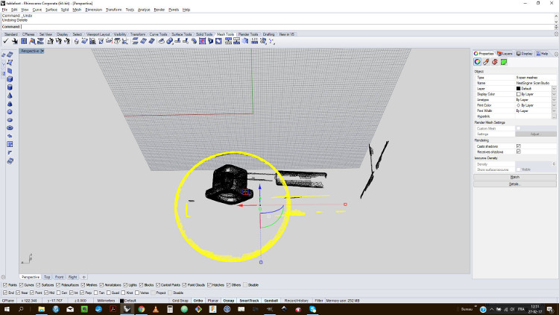This screenshot has width=559, height=315.
Task: Add a new viewport tab with plus button
Action: coord(83,277)
